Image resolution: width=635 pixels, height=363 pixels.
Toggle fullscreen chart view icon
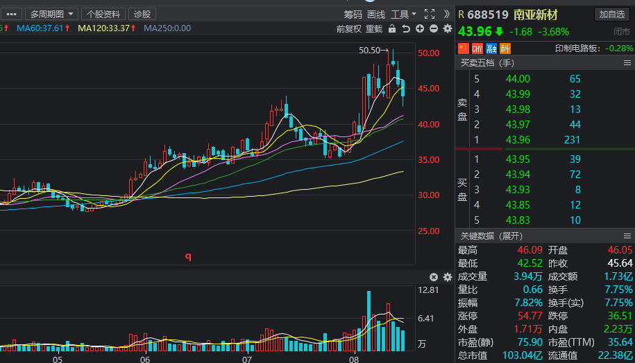[x=430, y=14]
